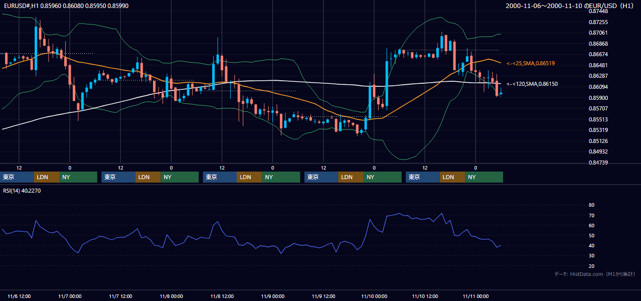641x301 pixels.
Task: Click price axis value 0.85900
Action: pyautogui.click(x=597, y=98)
